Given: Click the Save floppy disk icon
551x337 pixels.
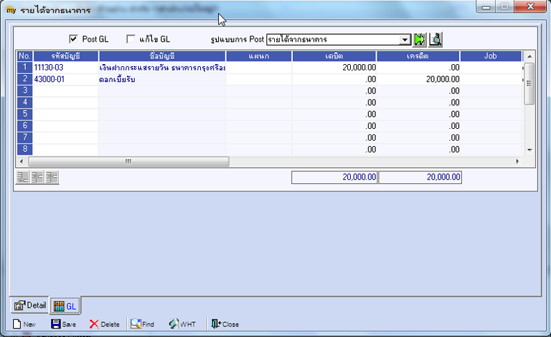Looking at the screenshot, I should pyautogui.click(x=56, y=324).
